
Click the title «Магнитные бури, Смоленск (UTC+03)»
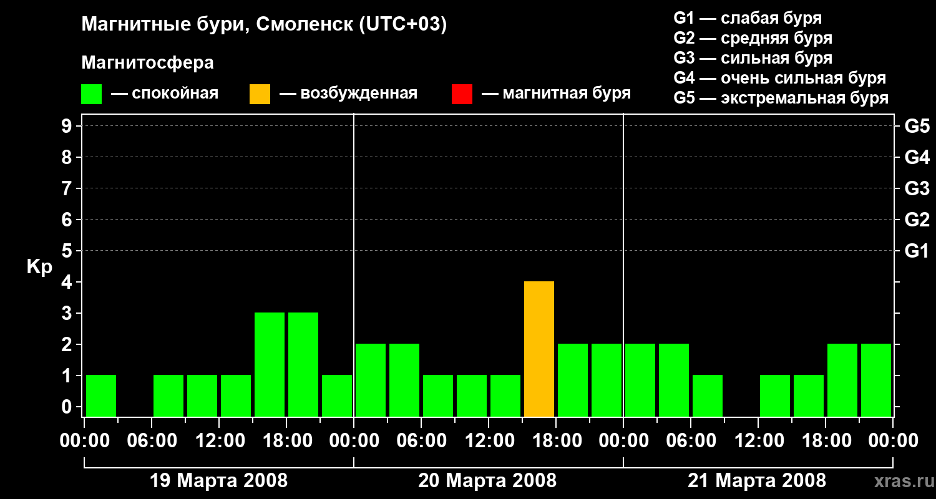click(x=265, y=25)
